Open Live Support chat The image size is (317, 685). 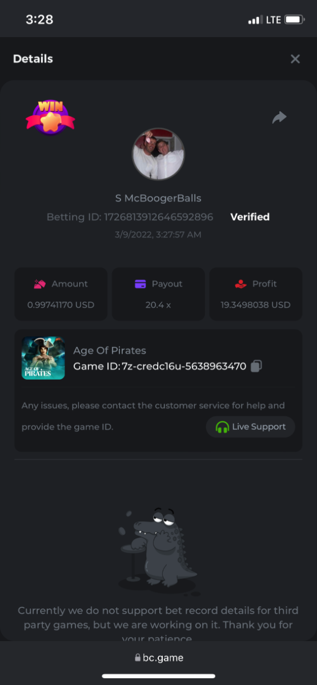click(250, 427)
